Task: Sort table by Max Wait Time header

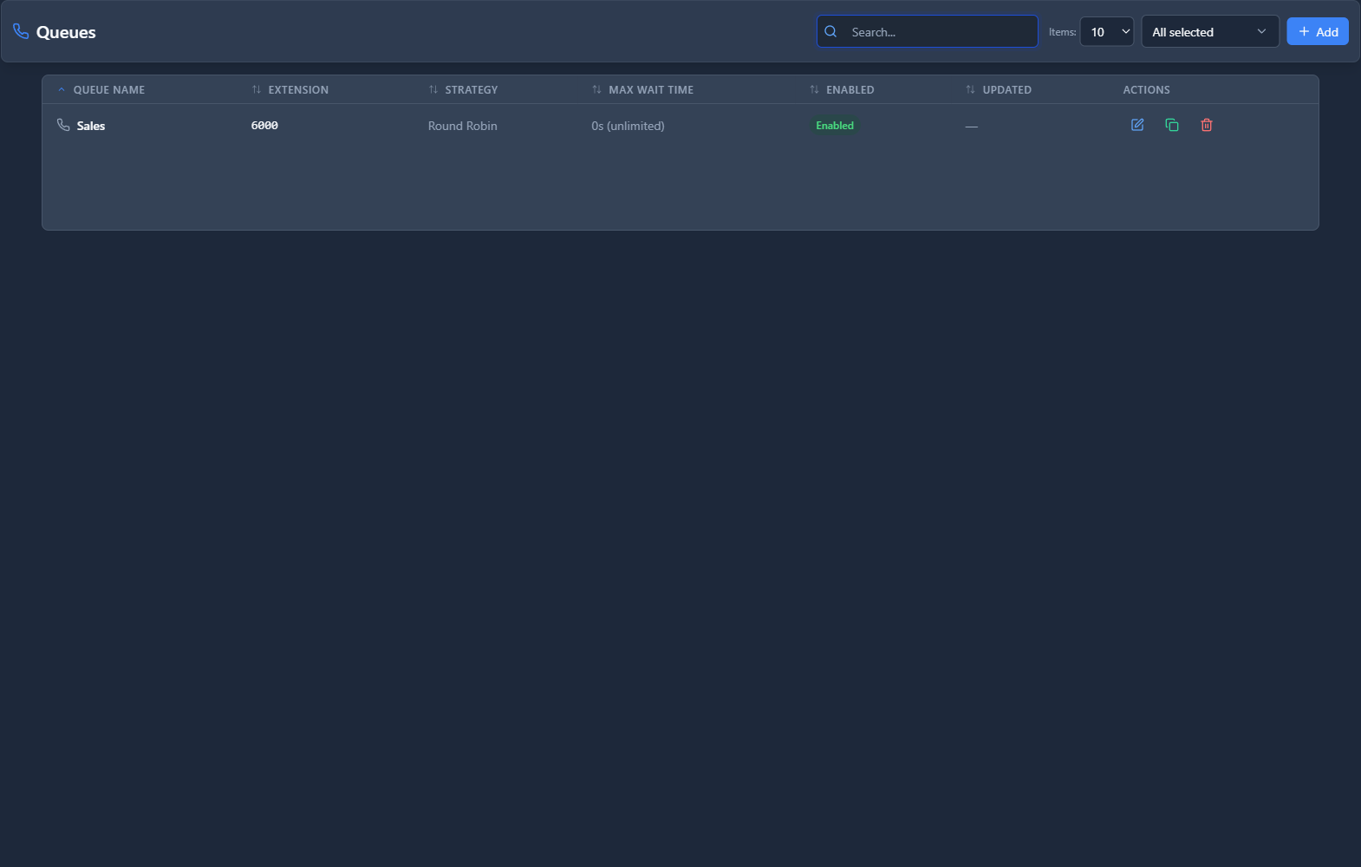Action: tap(650, 89)
